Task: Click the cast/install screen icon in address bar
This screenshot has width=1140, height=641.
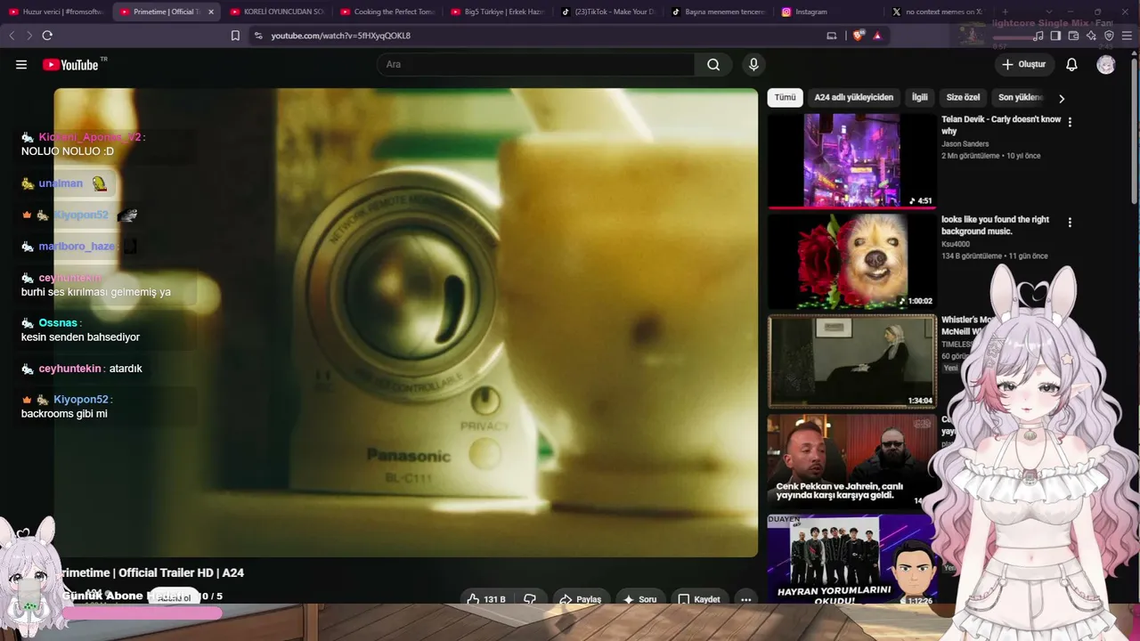Action: click(x=832, y=36)
